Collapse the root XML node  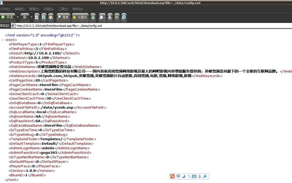pos(2,40)
